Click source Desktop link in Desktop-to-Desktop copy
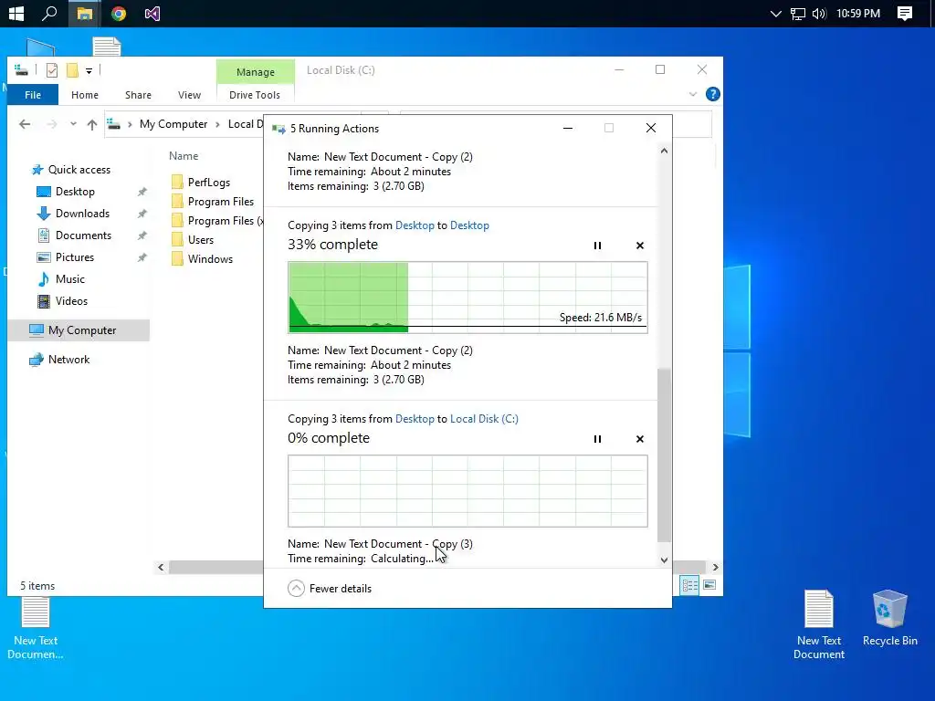This screenshot has width=935, height=701. 415,225
